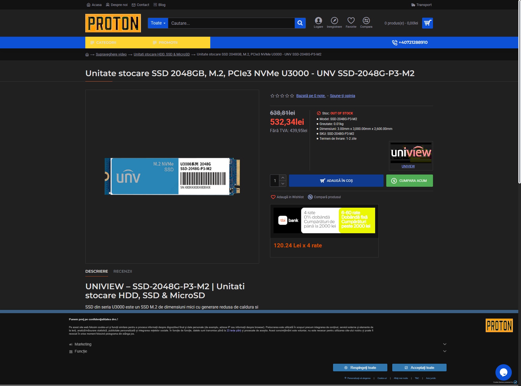Click Acceptați toate cookies button
The image size is (521, 386).
[419, 368]
